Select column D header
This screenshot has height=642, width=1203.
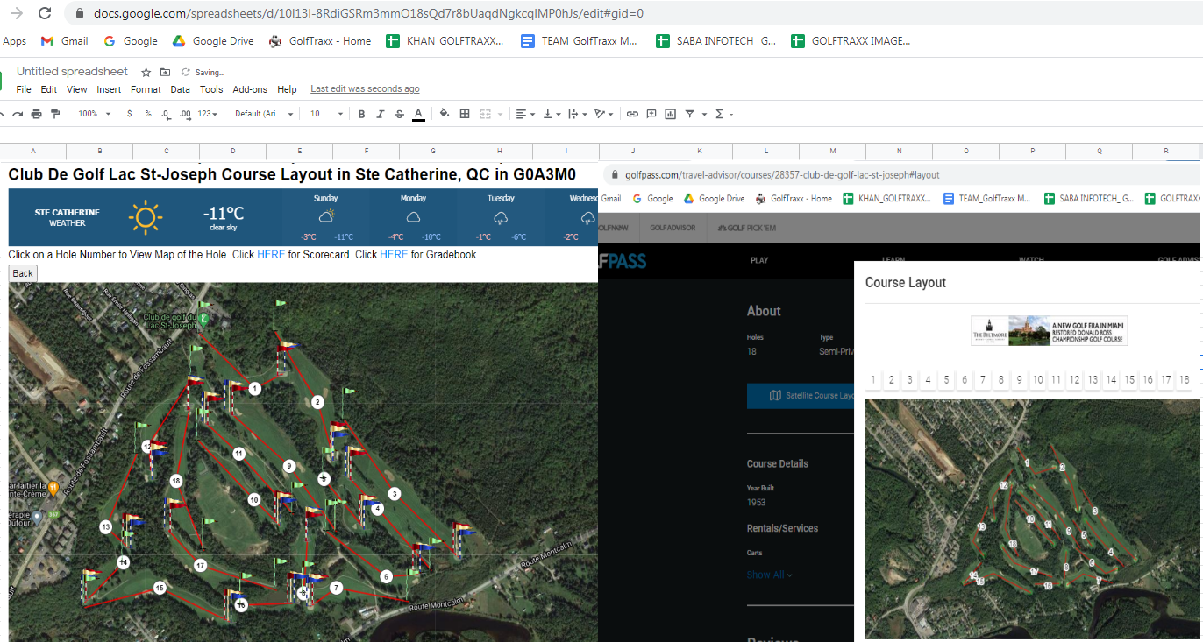pos(233,152)
